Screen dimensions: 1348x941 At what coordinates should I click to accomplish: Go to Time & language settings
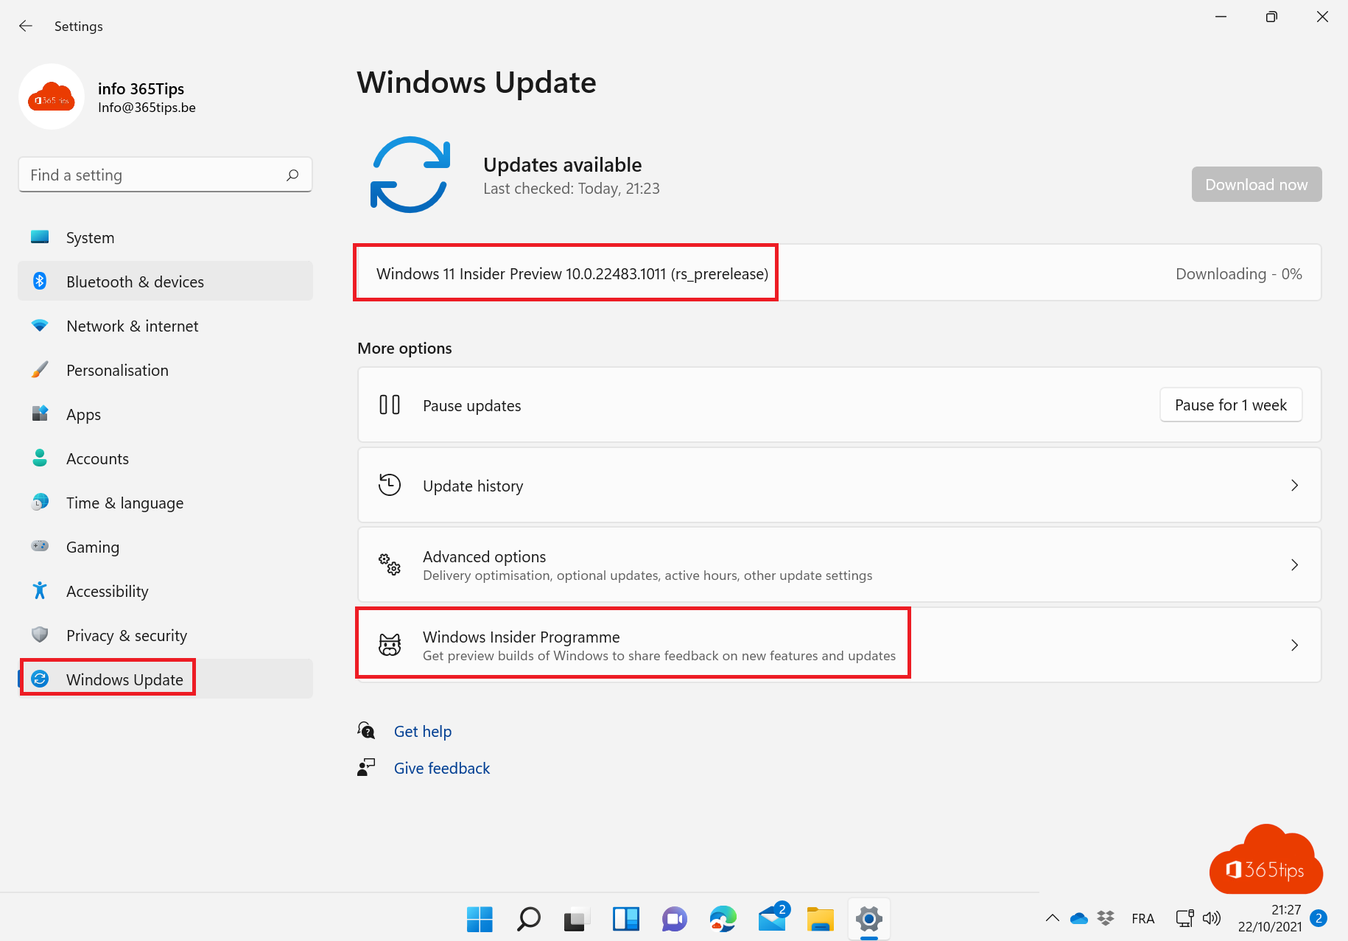(165, 503)
